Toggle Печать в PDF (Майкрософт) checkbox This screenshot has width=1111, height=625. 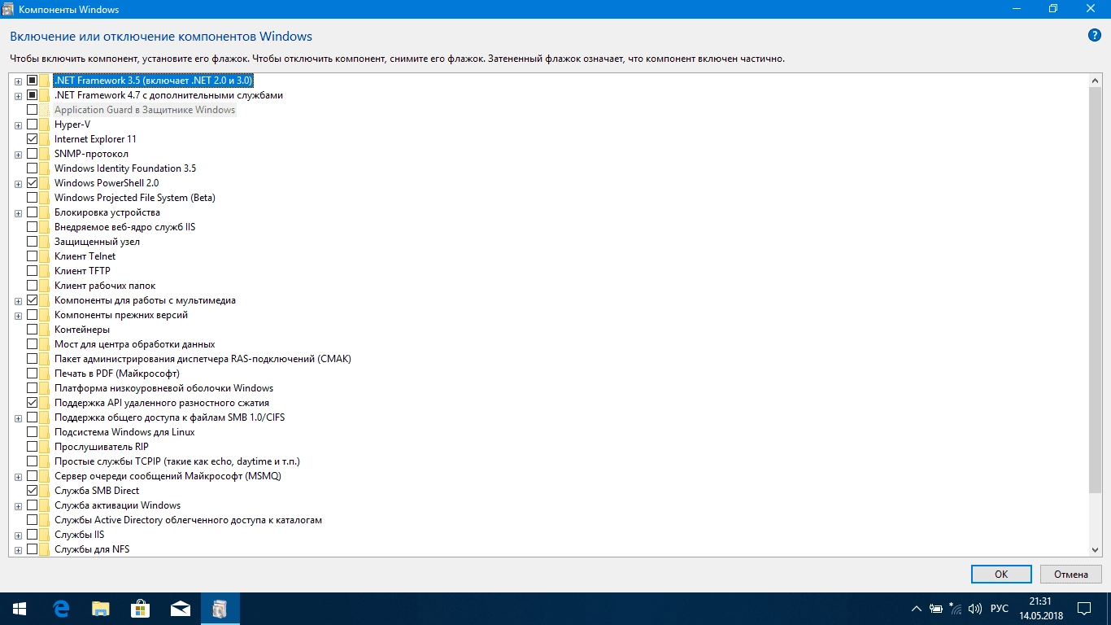33,374
